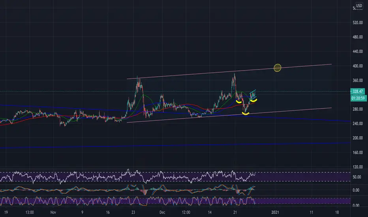The height and width of the screenshot is (217, 368).
Task: Click the 50.00 RSI scale label
Action: coord(357,177)
